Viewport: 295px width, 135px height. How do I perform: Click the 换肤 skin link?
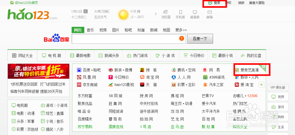pyautogui.click(x=241, y=3)
